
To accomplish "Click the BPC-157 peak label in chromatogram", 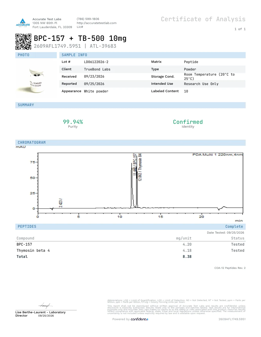I will [135, 164].
